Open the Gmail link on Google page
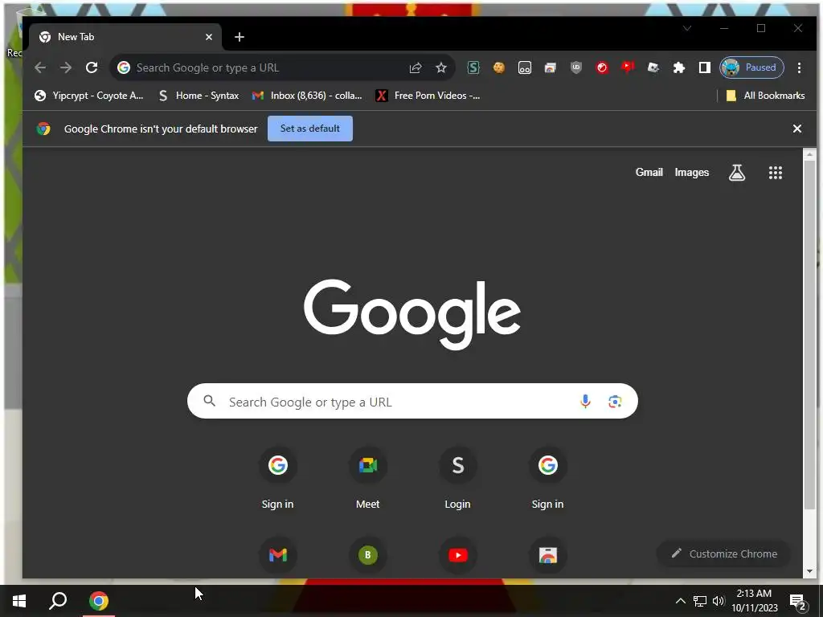 649,173
